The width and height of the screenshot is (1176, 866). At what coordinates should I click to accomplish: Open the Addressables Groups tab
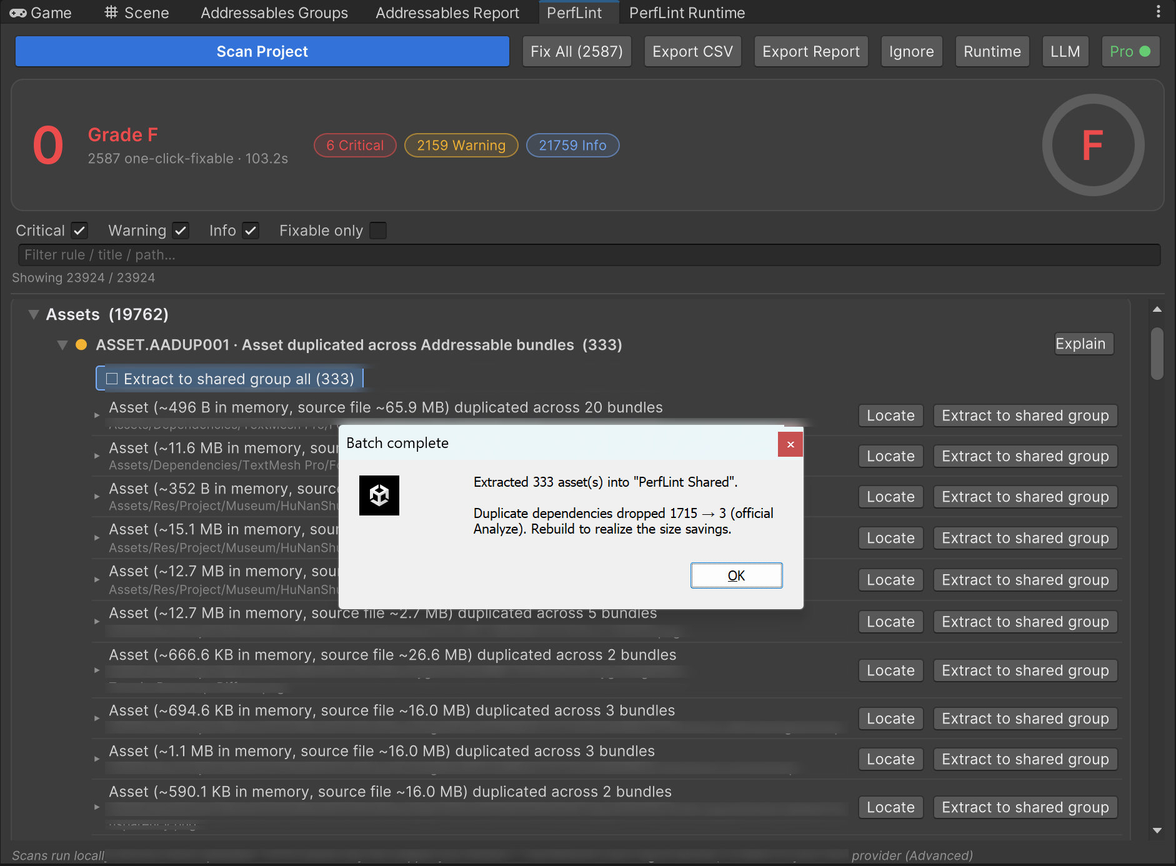[274, 12]
